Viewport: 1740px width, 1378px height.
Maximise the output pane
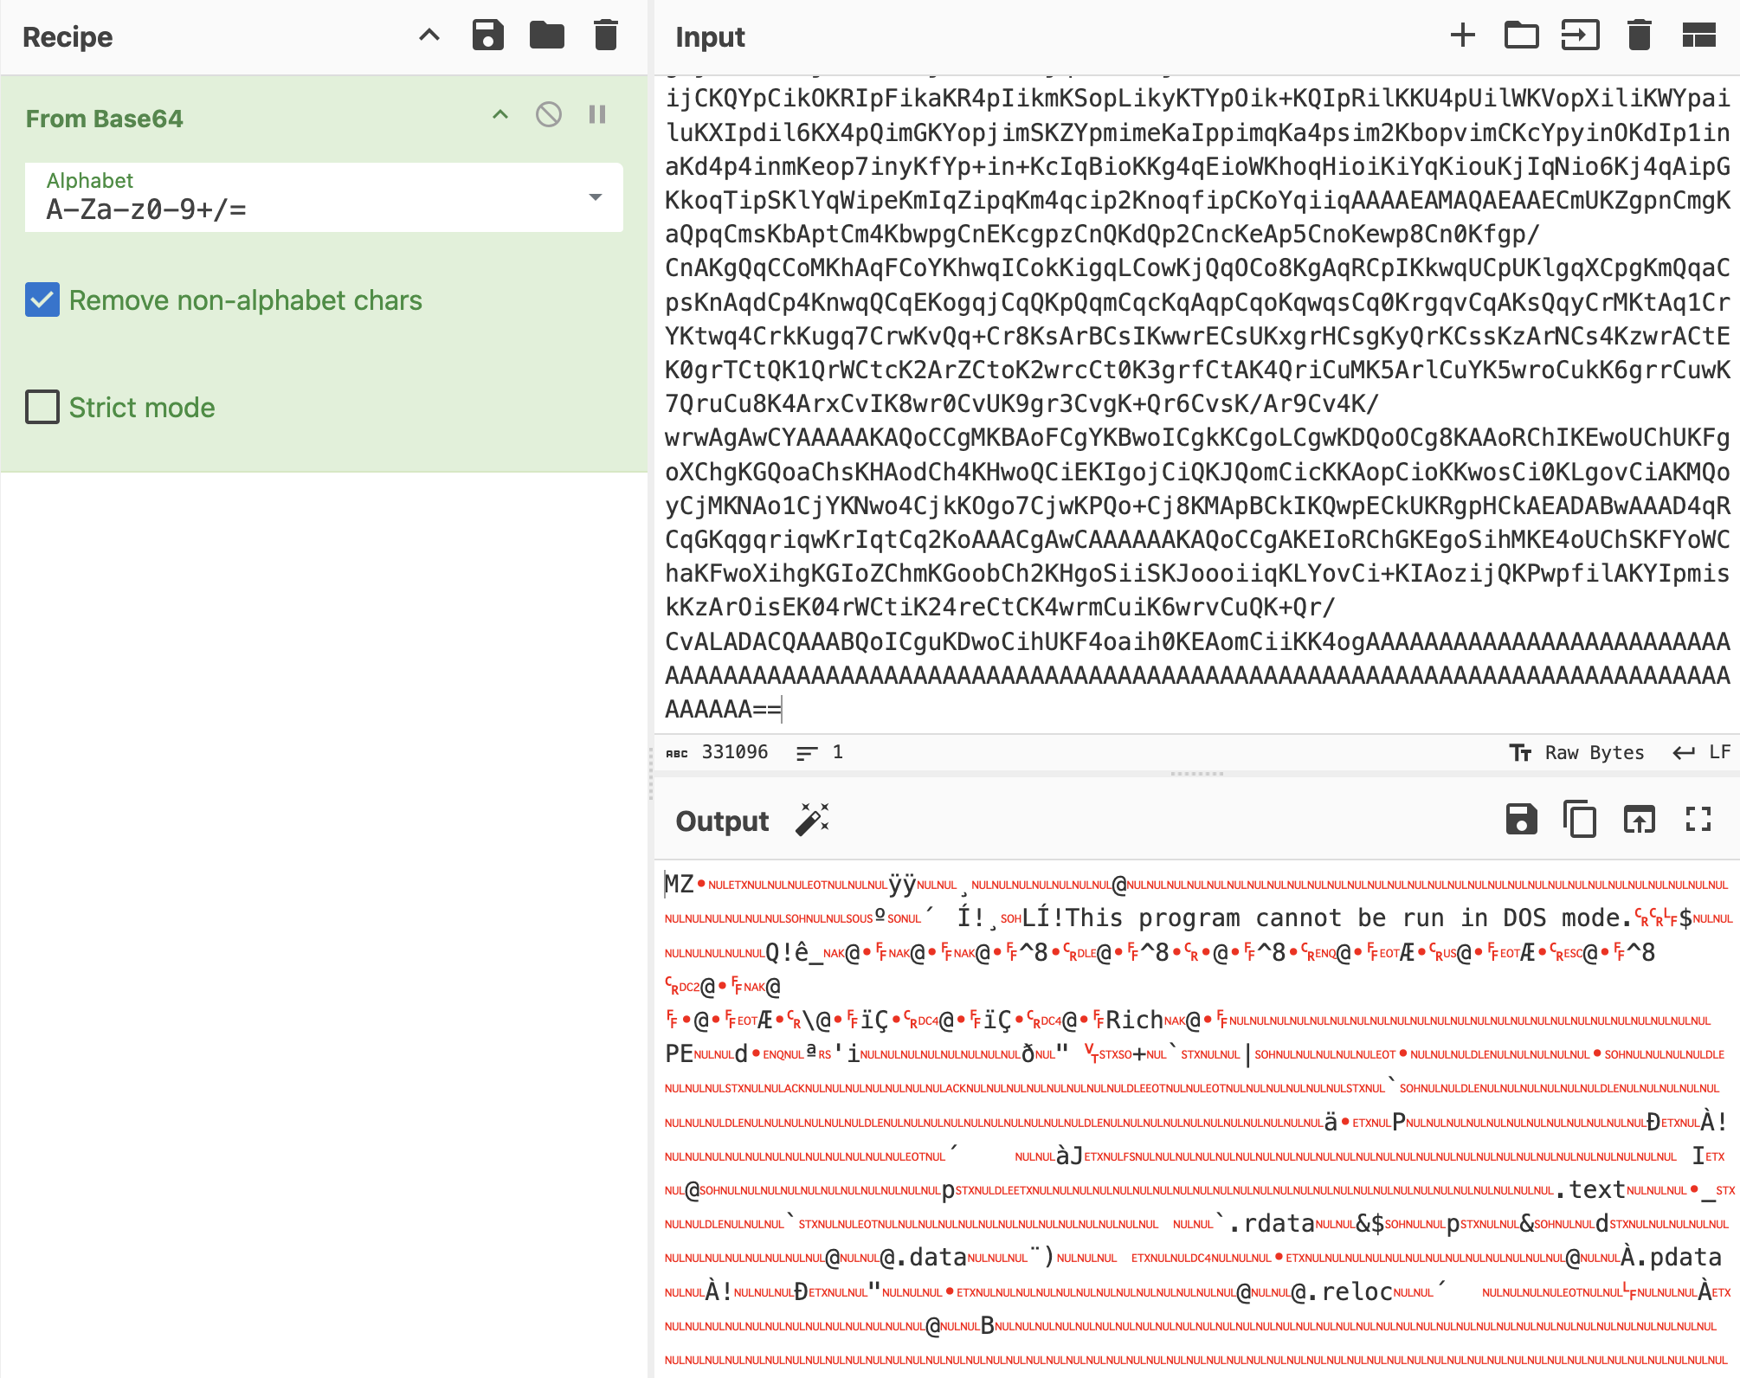coord(1698,820)
